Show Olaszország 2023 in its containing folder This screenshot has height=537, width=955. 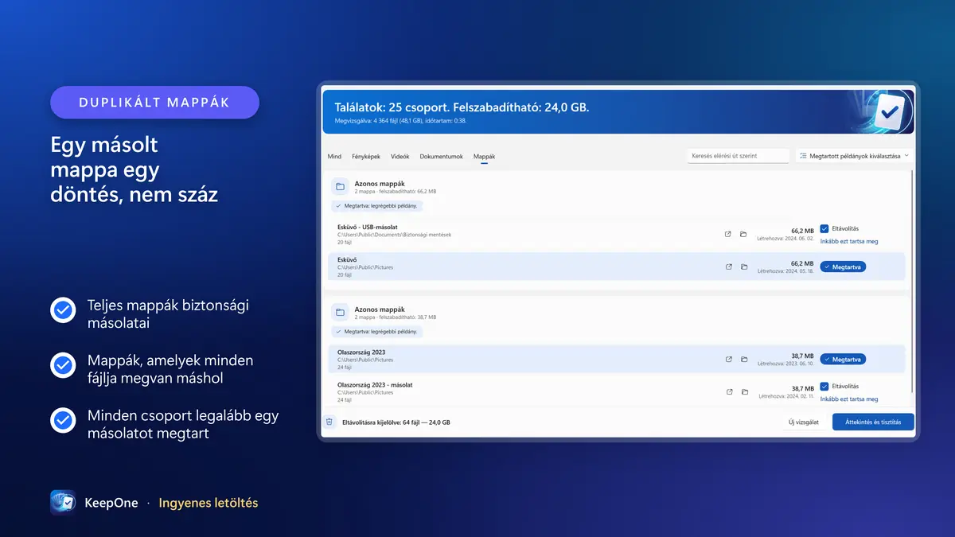click(743, 359)
